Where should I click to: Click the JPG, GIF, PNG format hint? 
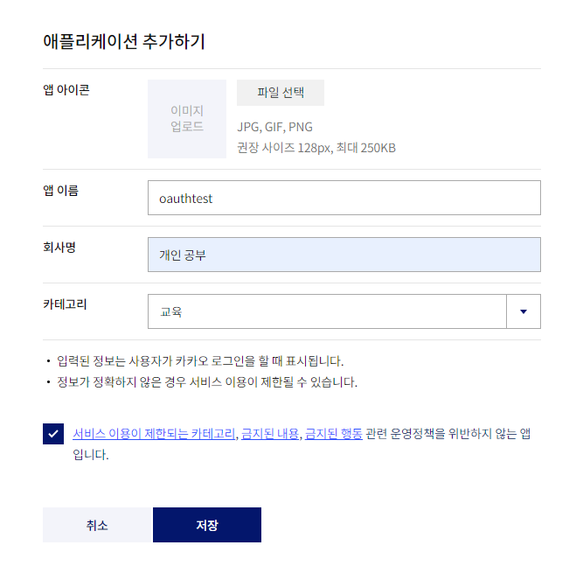pos(274,127)
